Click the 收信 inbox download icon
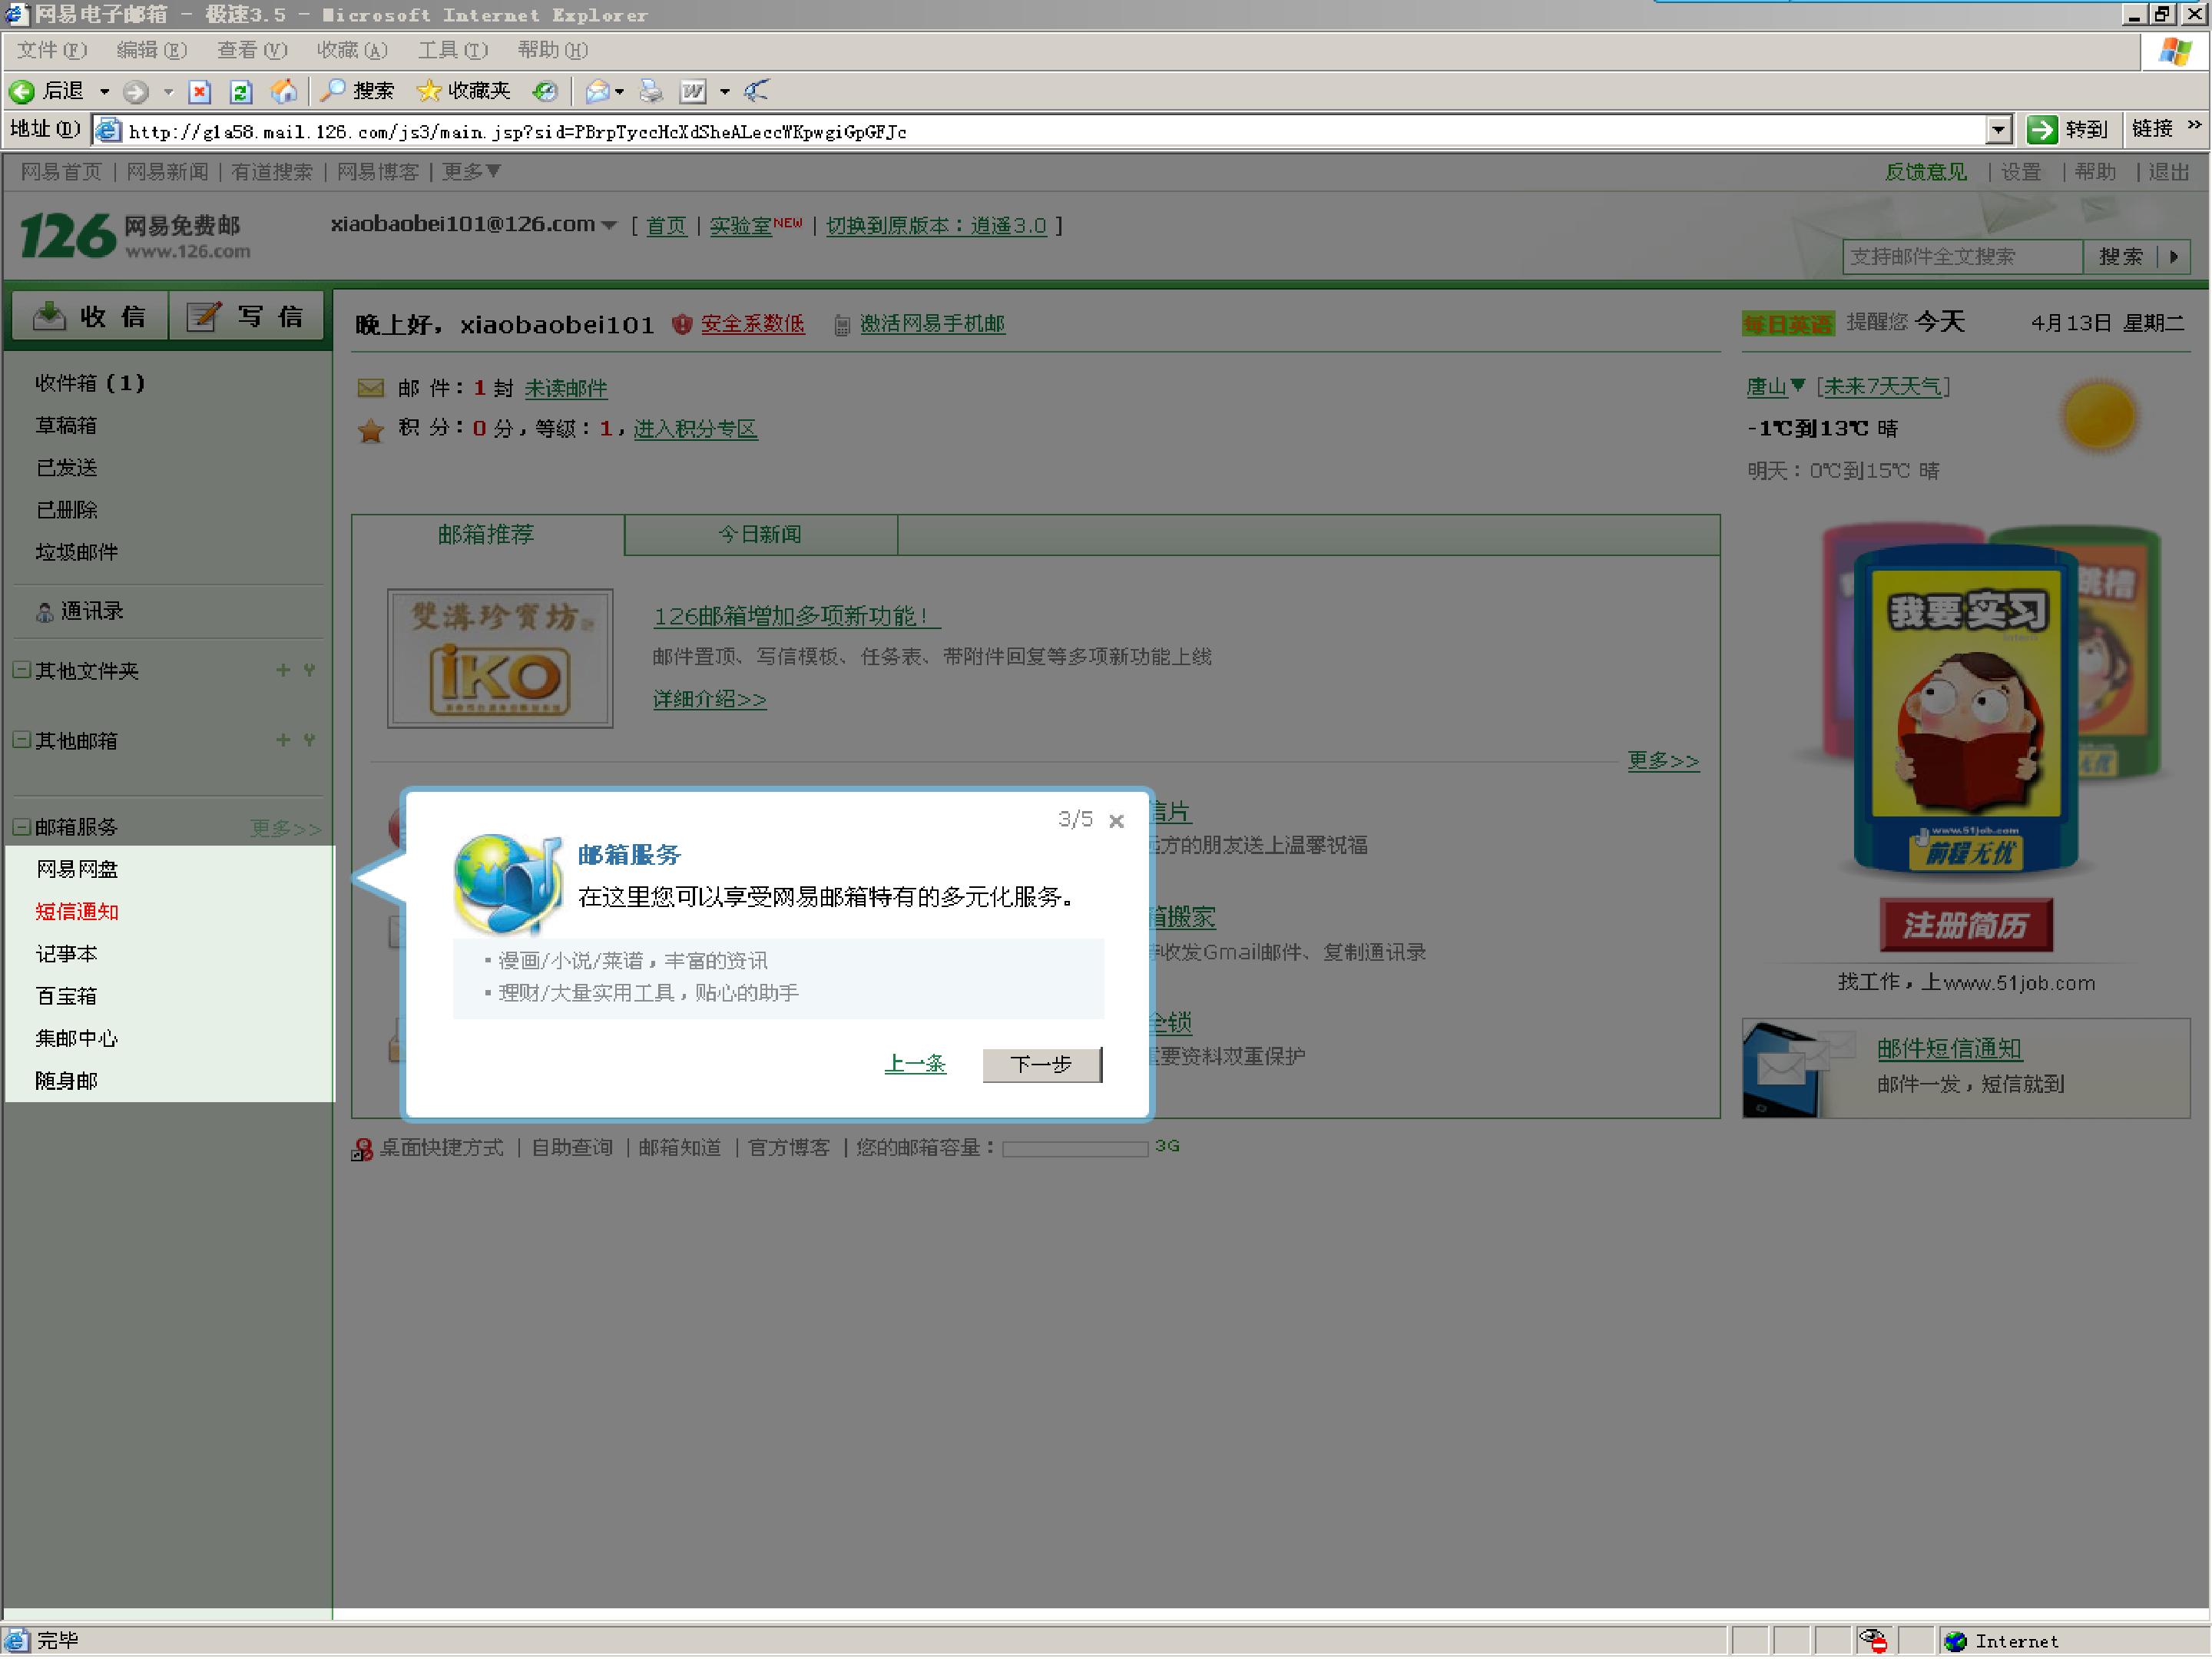The width and height of the screenshot is (2212, 1659). pos(49,316)
